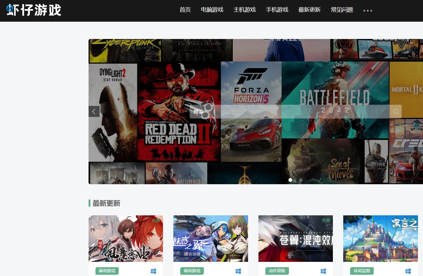Image resolution: width=423 pixels, height=276 pixels.
Task: Open the 苍翼:混沌效应 game thumbnail
Action: 296,239
